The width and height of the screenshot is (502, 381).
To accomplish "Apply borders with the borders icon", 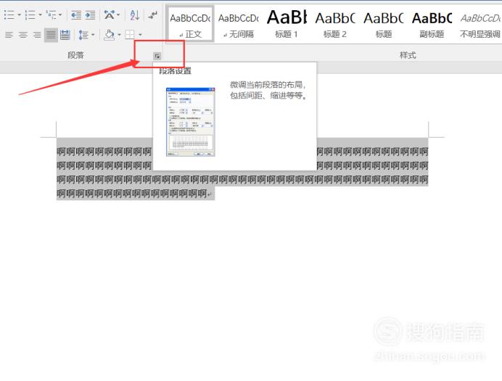I will (x=130, y=35).
